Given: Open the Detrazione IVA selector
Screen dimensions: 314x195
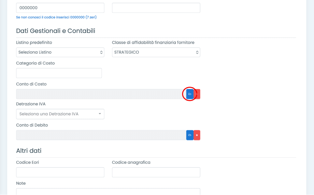Looking at the screenshot, I should (60, 114).
